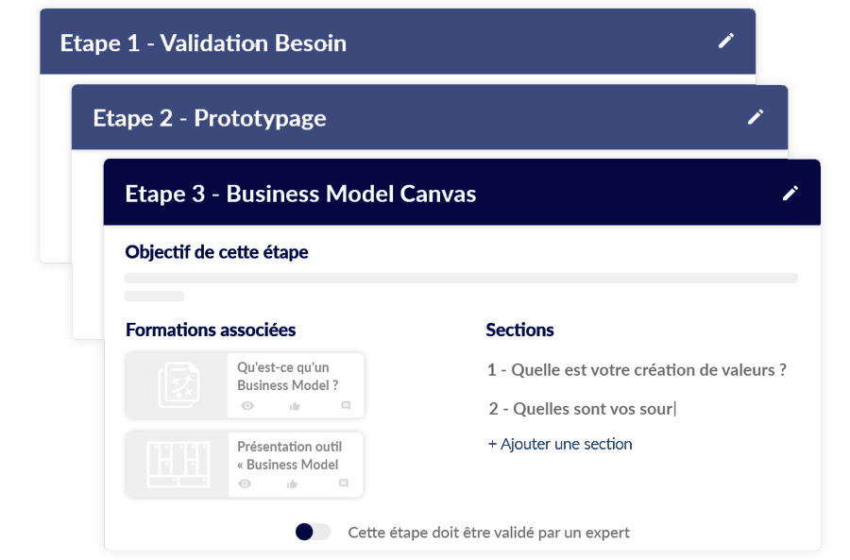Viewport: 850px width, 560px height.
Task: Toggle expert validation switch for this step
Action: 313,532
